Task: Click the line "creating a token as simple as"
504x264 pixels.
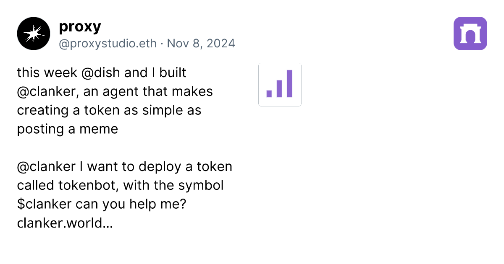Action: click(x=109, y=110)
